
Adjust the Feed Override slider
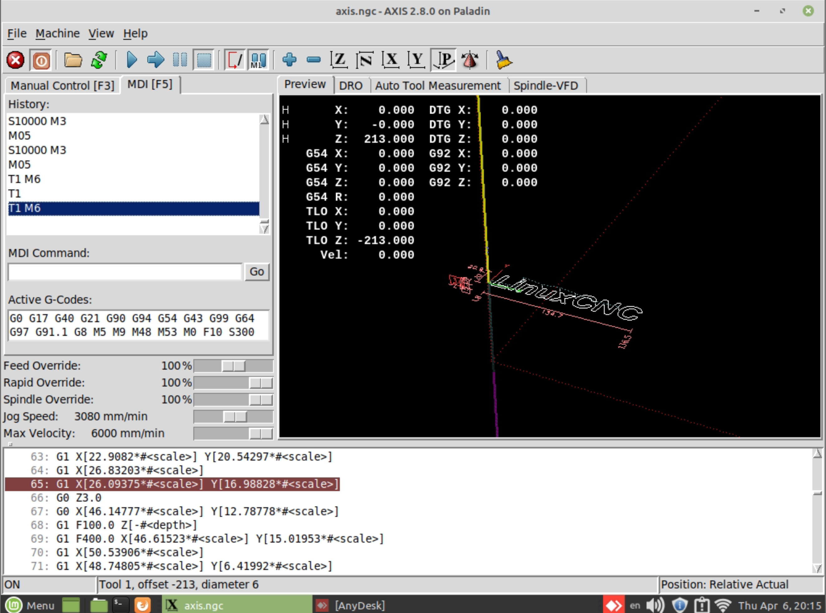pyautogui.click(x=234, y=366)
